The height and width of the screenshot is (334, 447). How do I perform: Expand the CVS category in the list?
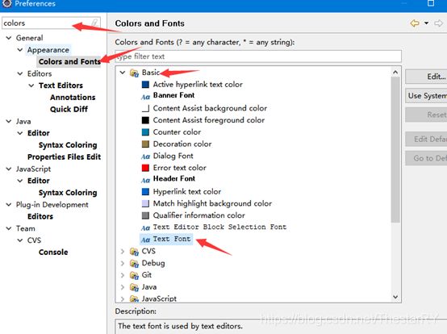pos(123,252)
